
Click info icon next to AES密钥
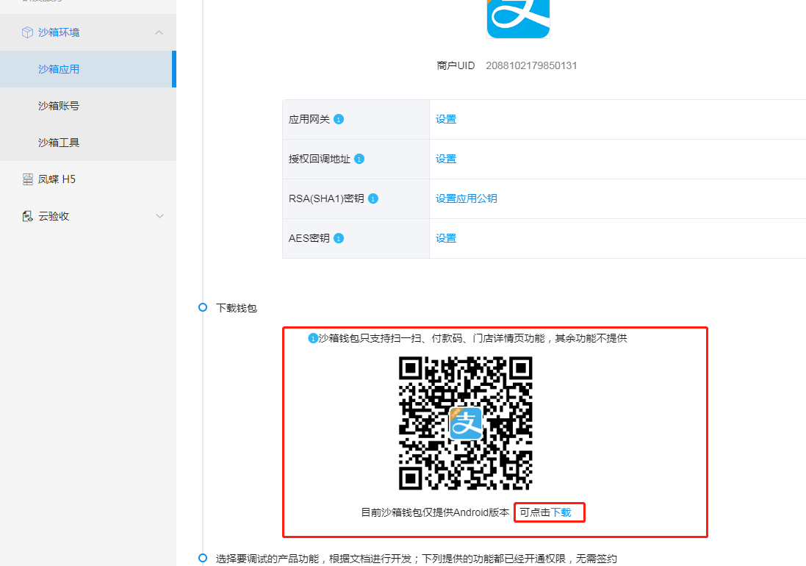339,238
